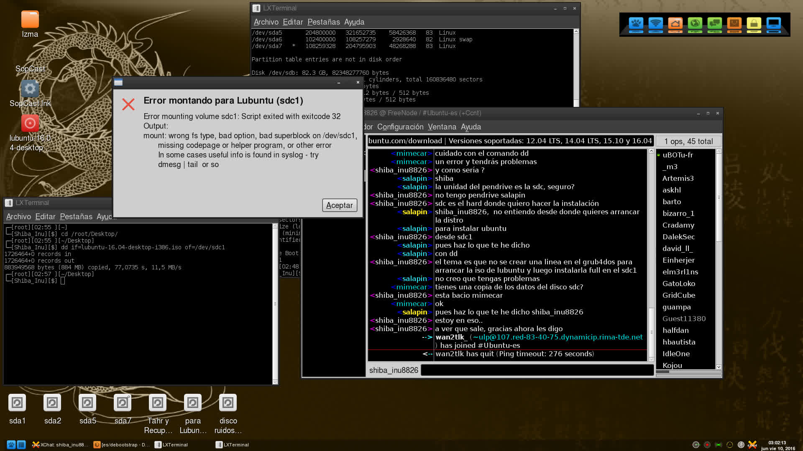Click the '1 ops, 45 total' label
This screenshot has height=451, width=803.
[688, 141]
